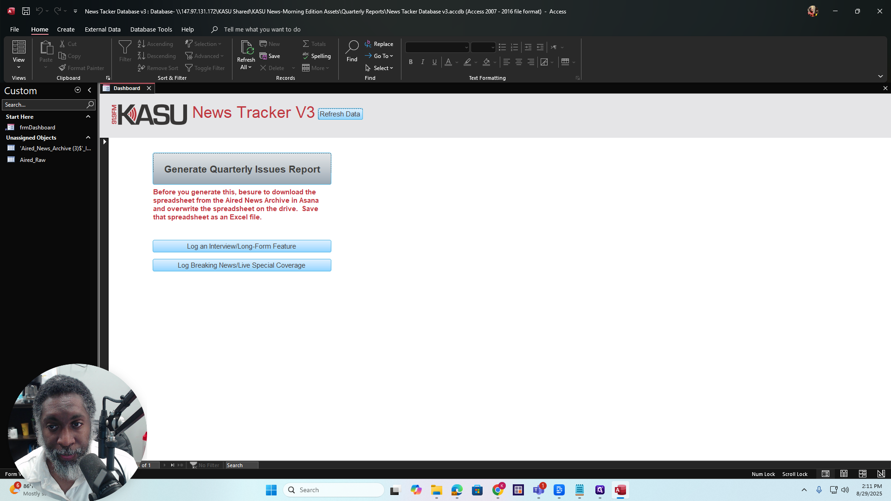Open the Go To dropdown

click(x=379, y=56)
